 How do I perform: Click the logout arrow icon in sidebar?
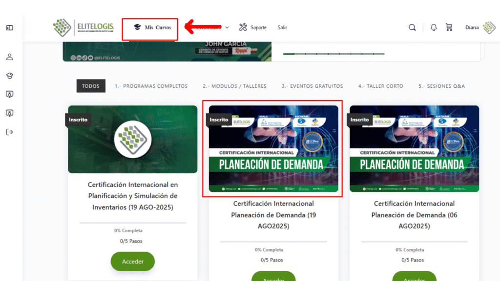pyautogui.click(x=10, y=132)
